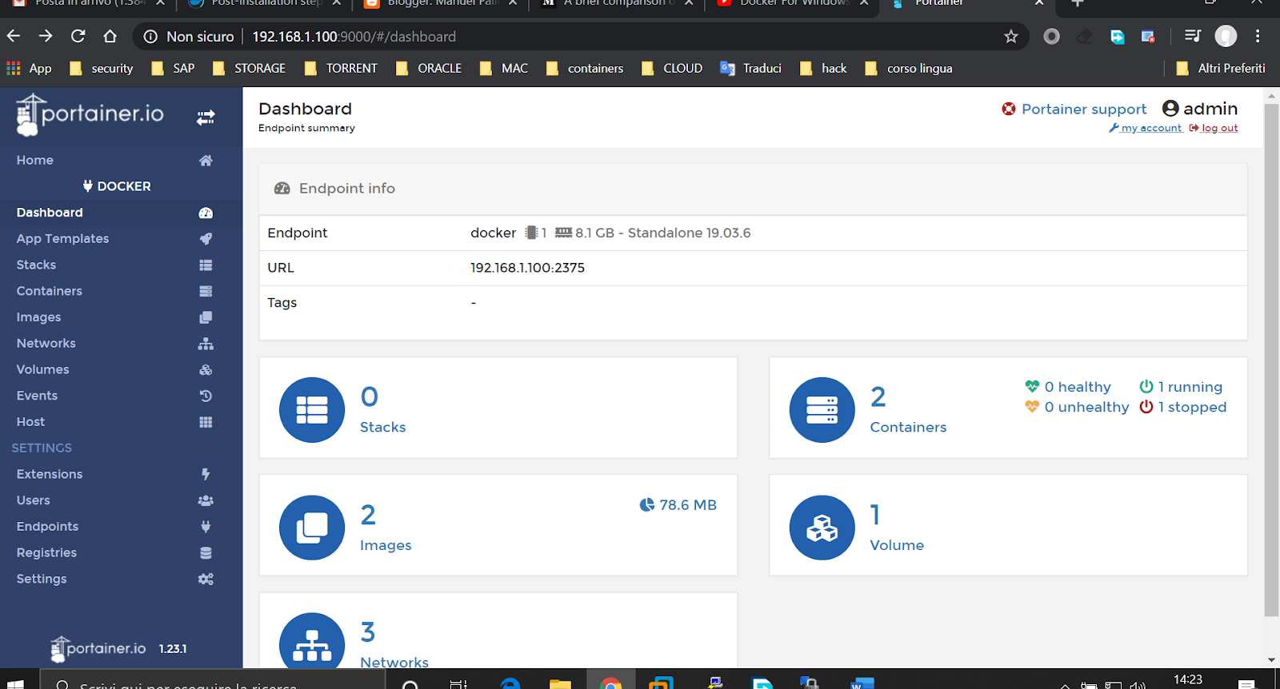This screenshot has height=689, width=1280.
Task: Click the portainer.io logo at top
Action: coord(90,115)
